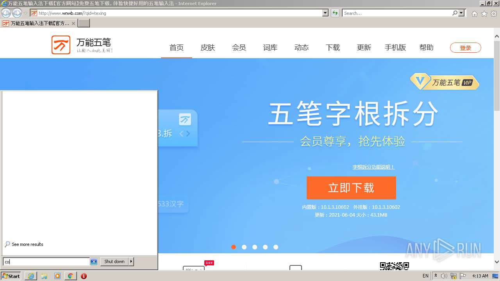Open Internet Explorer from the taskbar

click(31, 276)
